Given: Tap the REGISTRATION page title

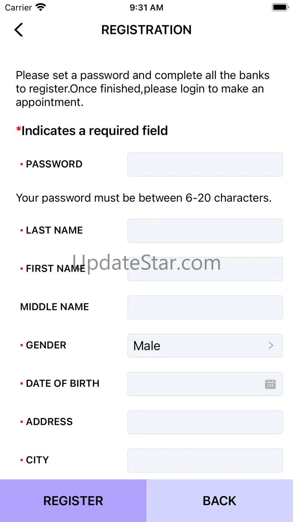Looking at the screenshot, I should (146, 30).
